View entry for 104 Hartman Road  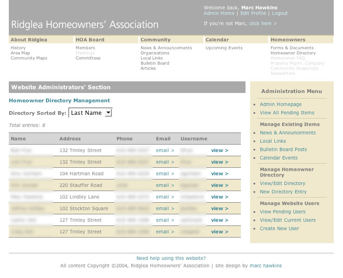click(220, 174)
